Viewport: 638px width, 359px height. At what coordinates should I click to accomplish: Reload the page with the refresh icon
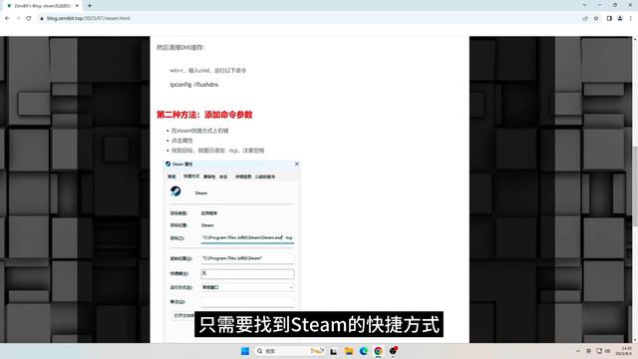[x=29, y=18]
